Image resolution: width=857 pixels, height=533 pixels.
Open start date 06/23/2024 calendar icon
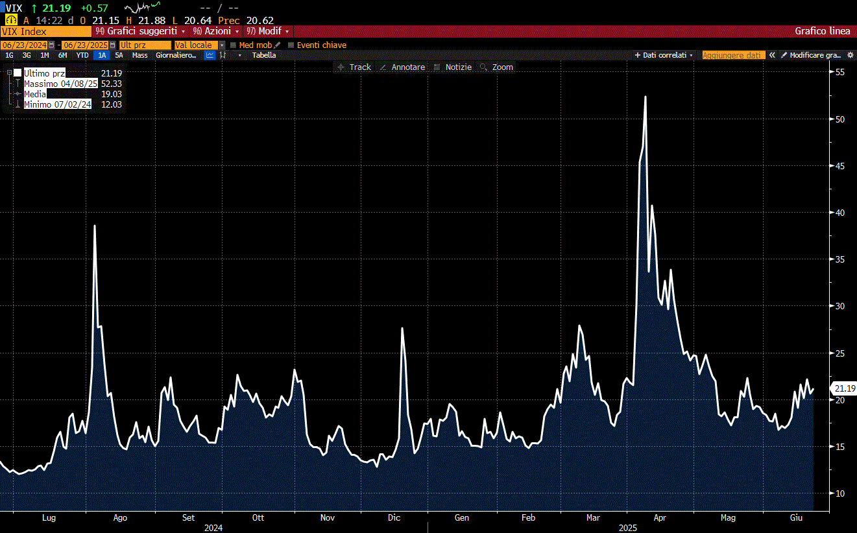pyautogui.click(x=52, y=45)
